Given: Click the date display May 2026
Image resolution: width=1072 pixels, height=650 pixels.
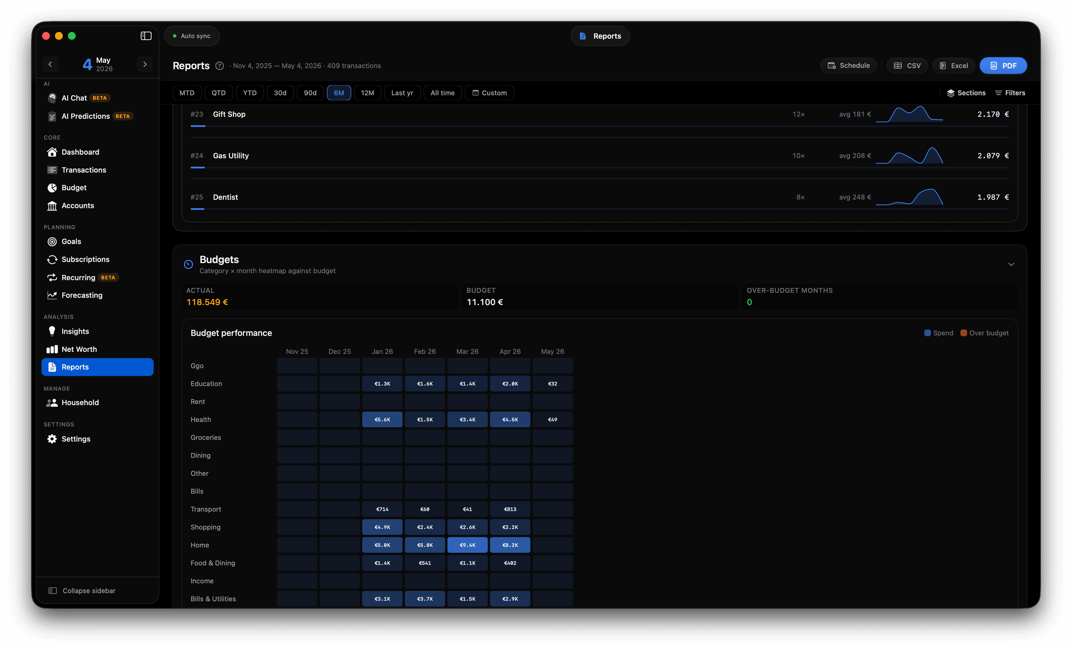Looking at the screenshot, I should pyautogui.click(x=98, y=64).
